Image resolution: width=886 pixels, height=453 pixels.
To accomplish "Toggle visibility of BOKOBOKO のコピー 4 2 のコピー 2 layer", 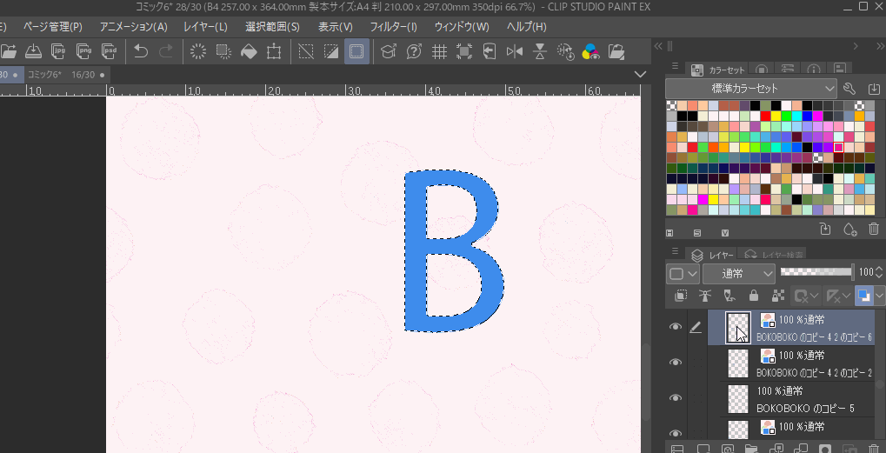I will pos(675,363).
